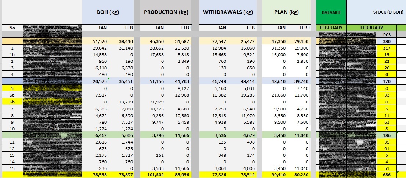The height and width of the screenshot is (178, 406).
Task: Select the production value 8,127
Action: click(x=184, y=88)
